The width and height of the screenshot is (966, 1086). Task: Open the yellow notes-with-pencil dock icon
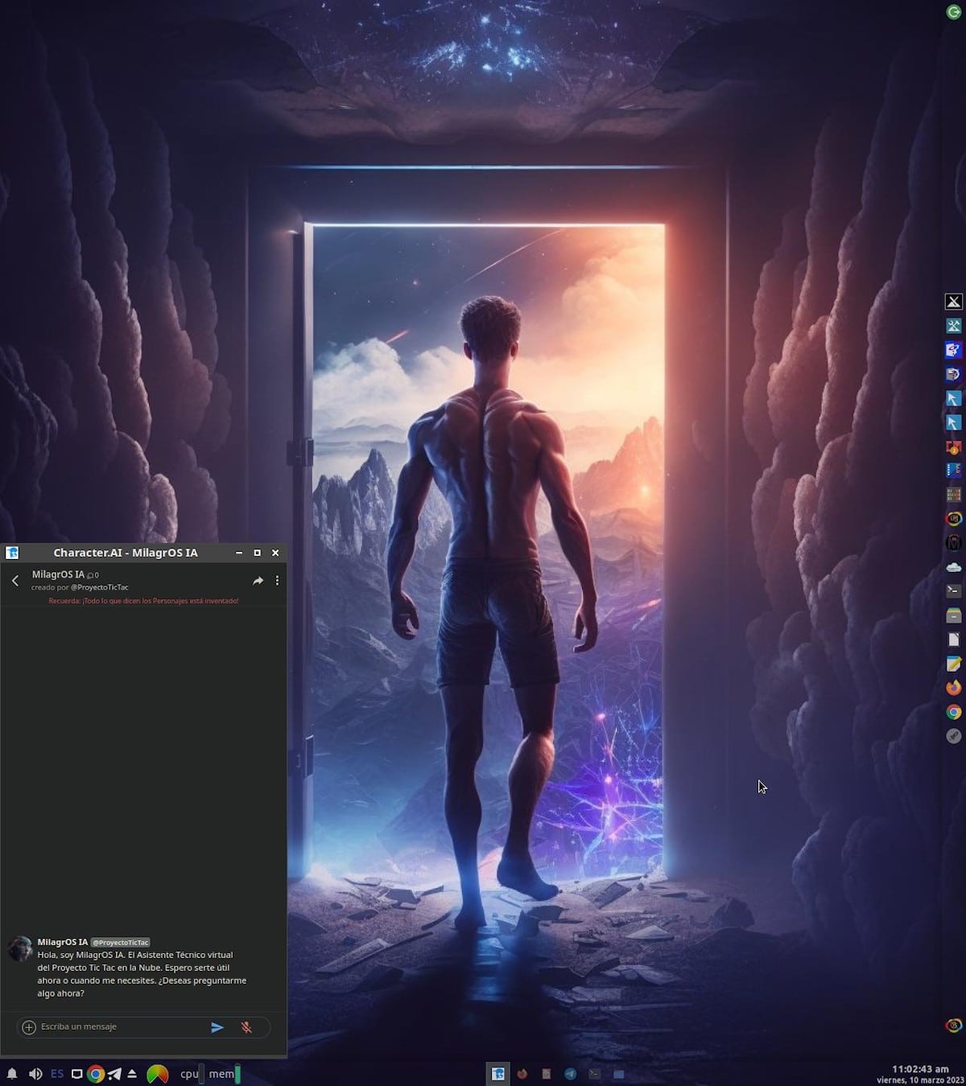954,664
